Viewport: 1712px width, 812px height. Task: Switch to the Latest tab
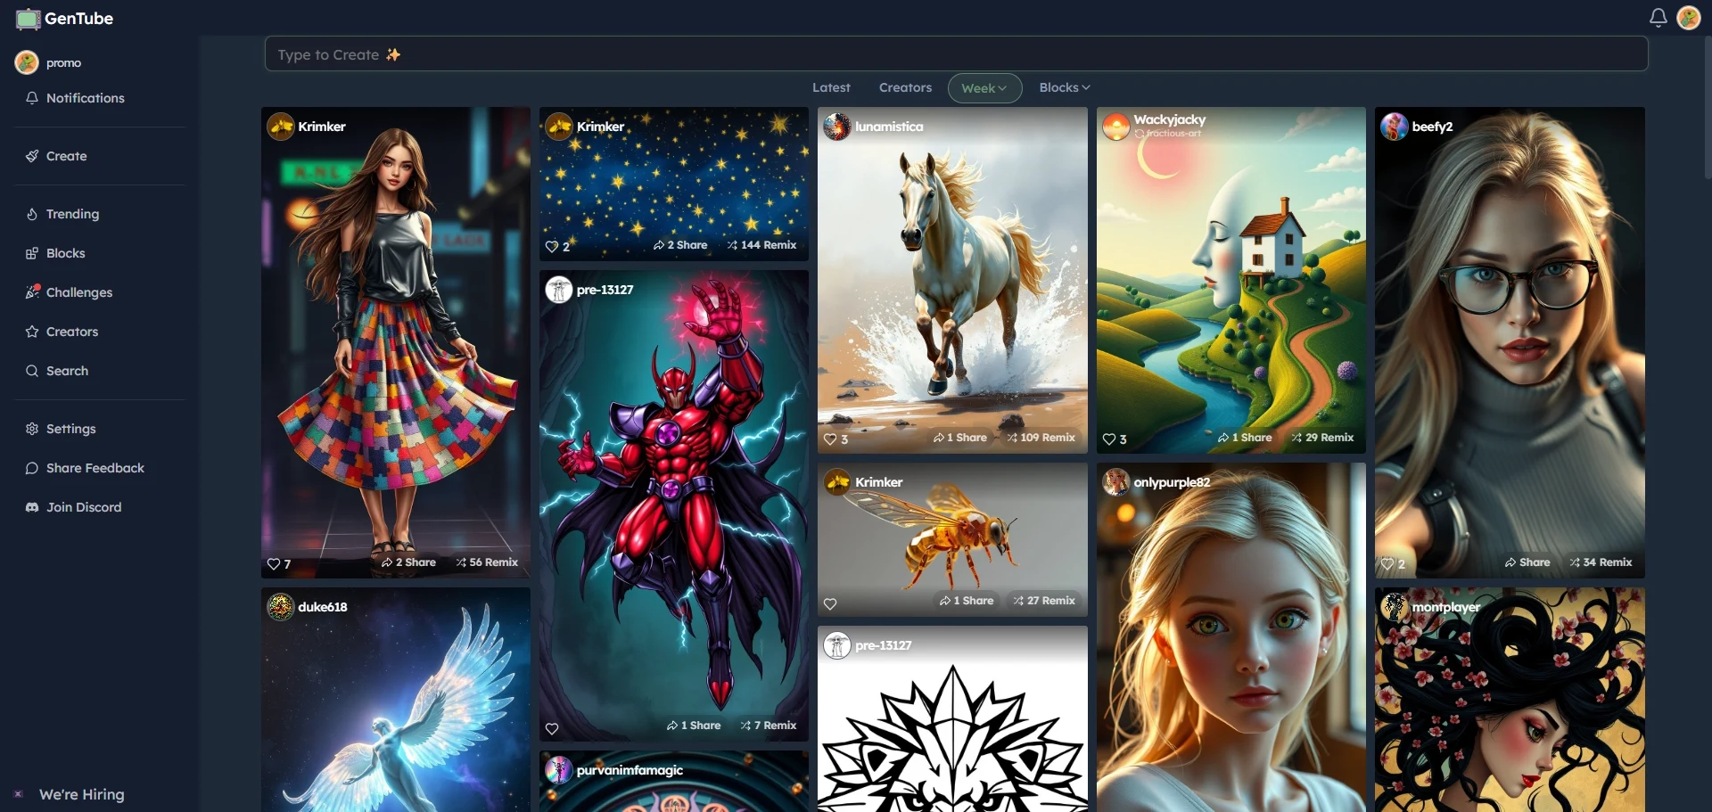point(831,87)
